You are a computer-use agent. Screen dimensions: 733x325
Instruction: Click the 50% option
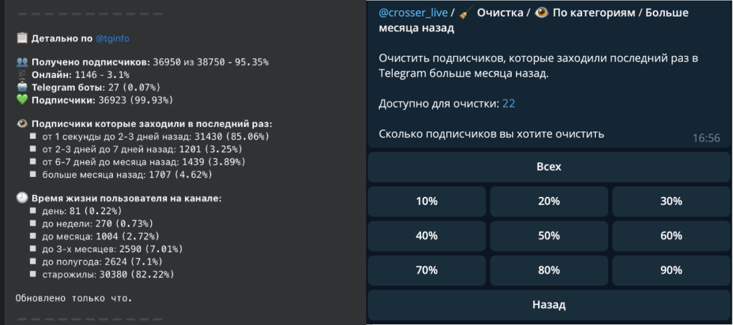coord(549,236)
